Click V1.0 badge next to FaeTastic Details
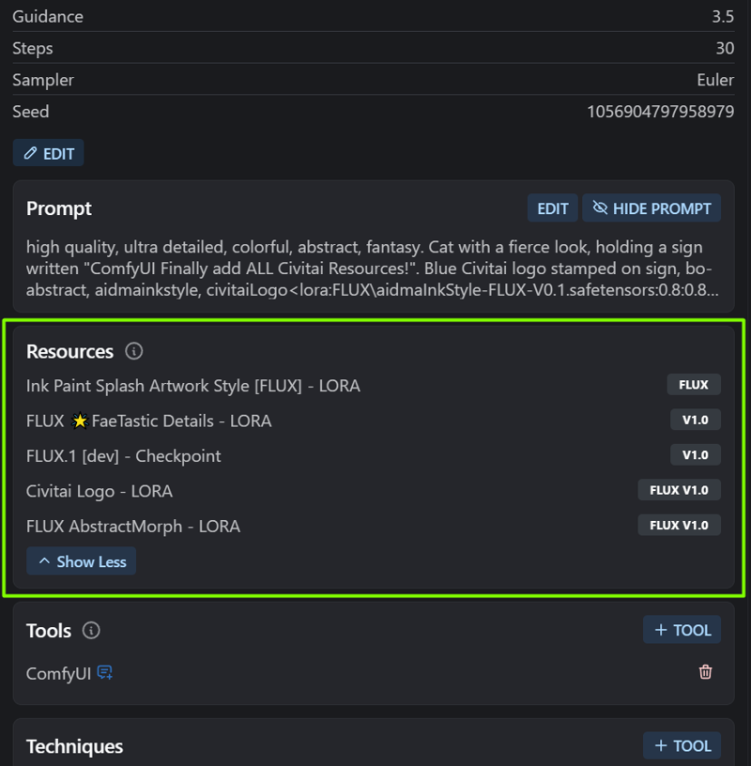 pyautogui.click(x=695, y=420)
